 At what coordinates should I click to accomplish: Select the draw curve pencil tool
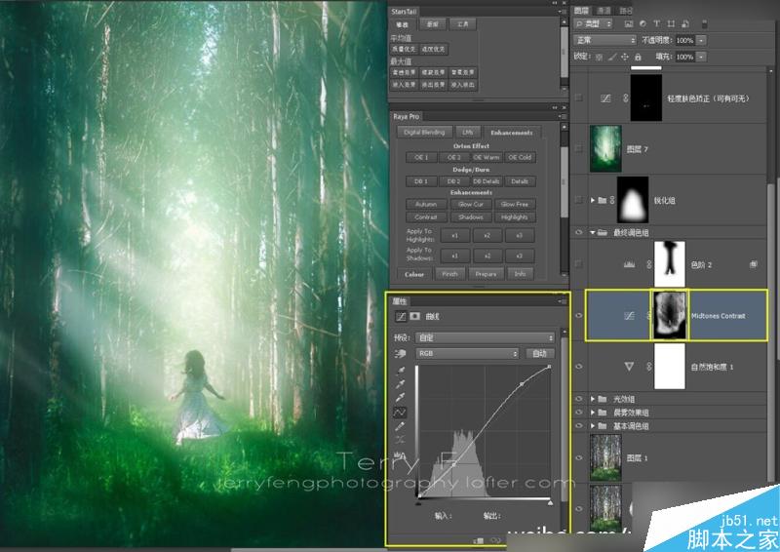(x=400, y=426)
